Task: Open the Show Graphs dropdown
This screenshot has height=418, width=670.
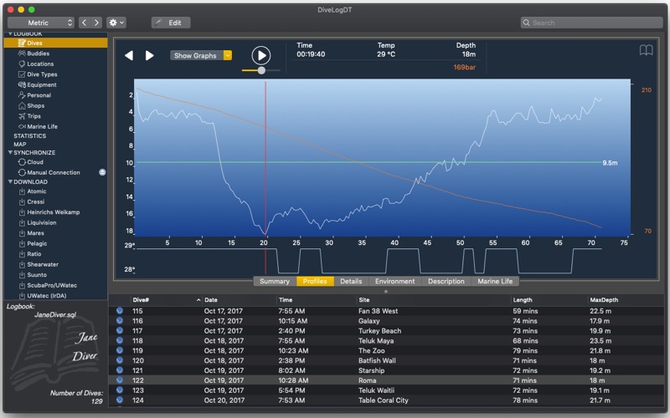Action: click(201, 55)
